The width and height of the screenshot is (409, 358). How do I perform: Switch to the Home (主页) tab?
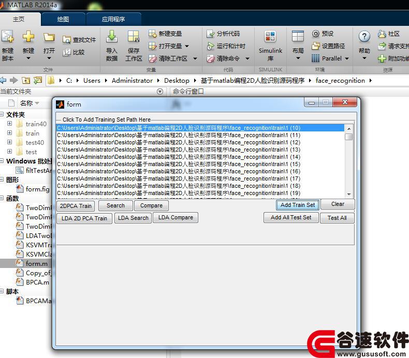(x=19, y=19)
